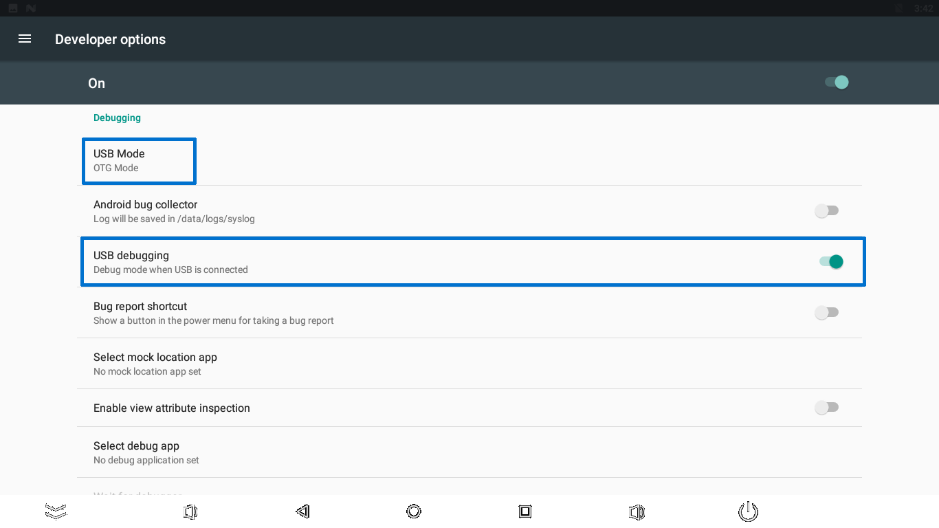Tap the Recent apps square icon
This screenshot has width=939, height=528.
coord(525,511)
